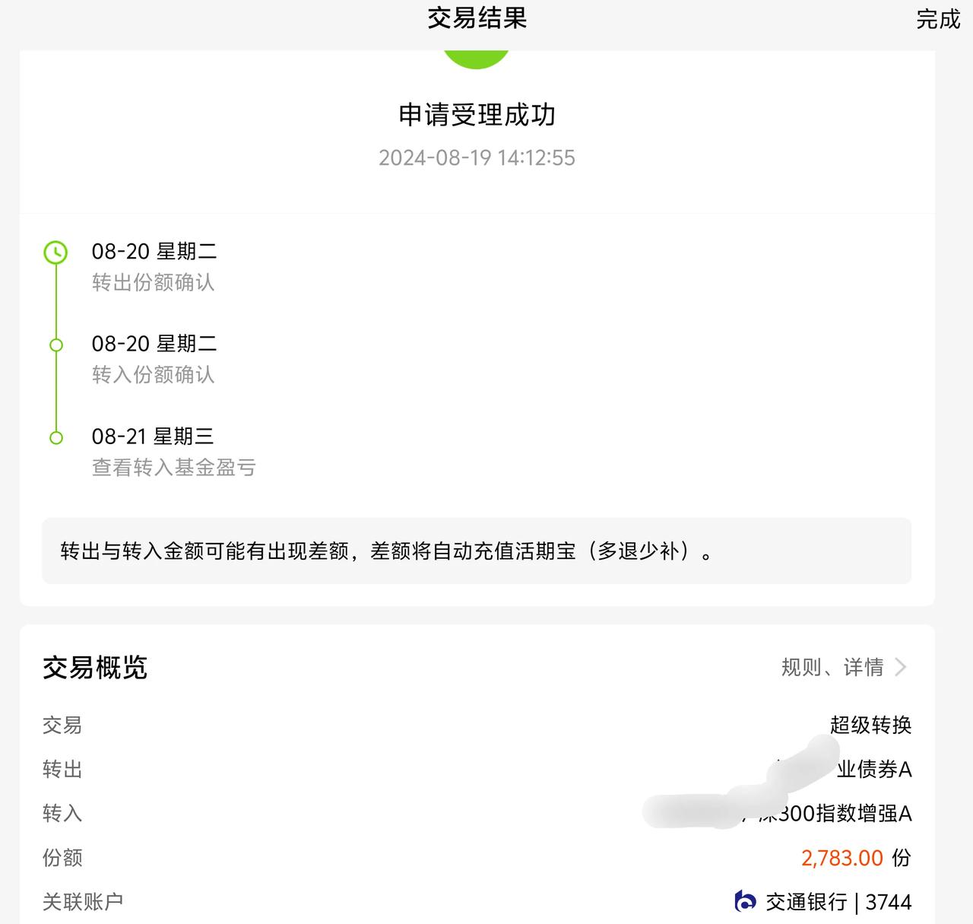
Task: Tap linked account 交通银行 | 3744
Action: [x=823, y=901]
